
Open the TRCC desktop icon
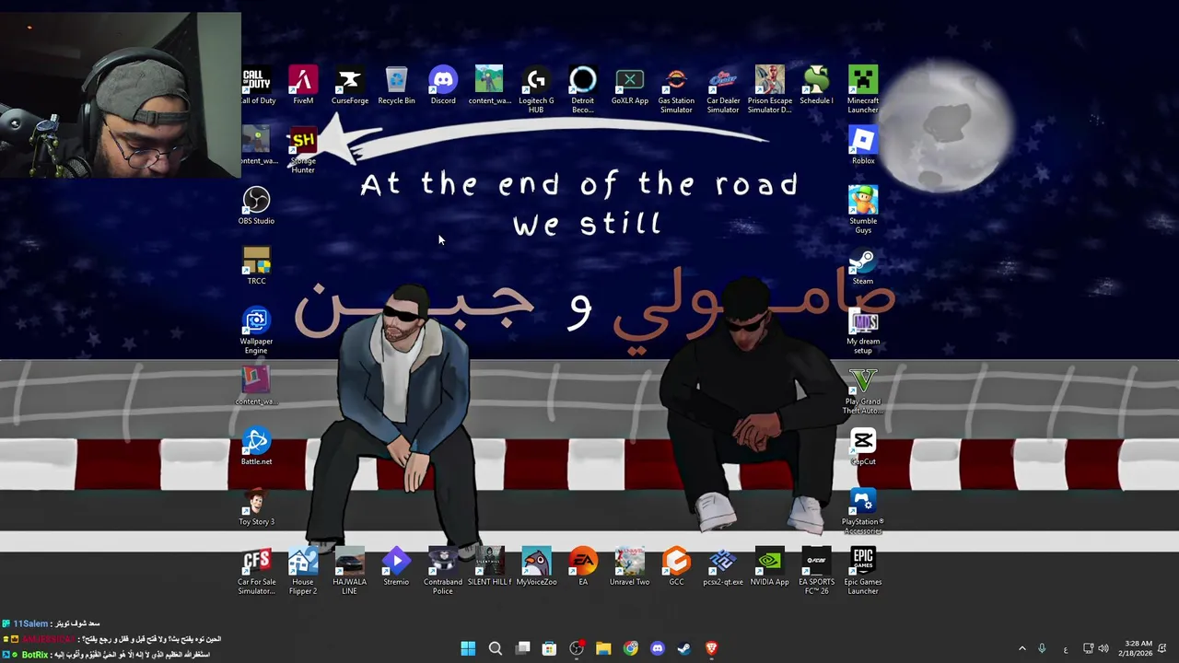(x=256, y=265)
